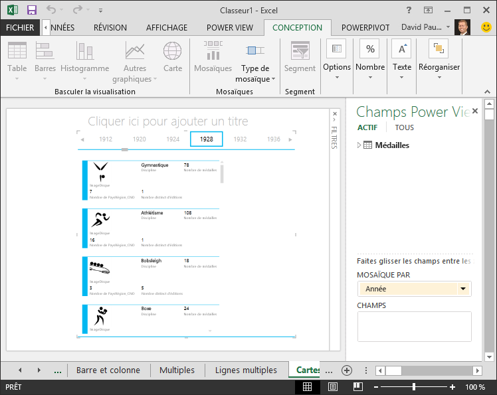
Task: Click the Redo arrow icon
Action: 78,10
